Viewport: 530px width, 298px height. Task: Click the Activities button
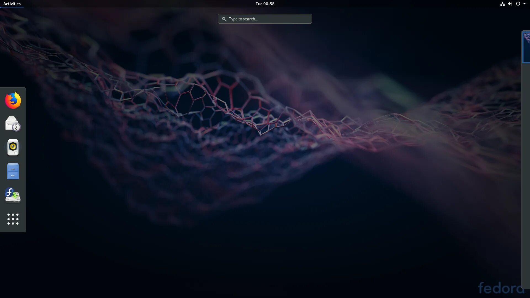coord(12,4)
